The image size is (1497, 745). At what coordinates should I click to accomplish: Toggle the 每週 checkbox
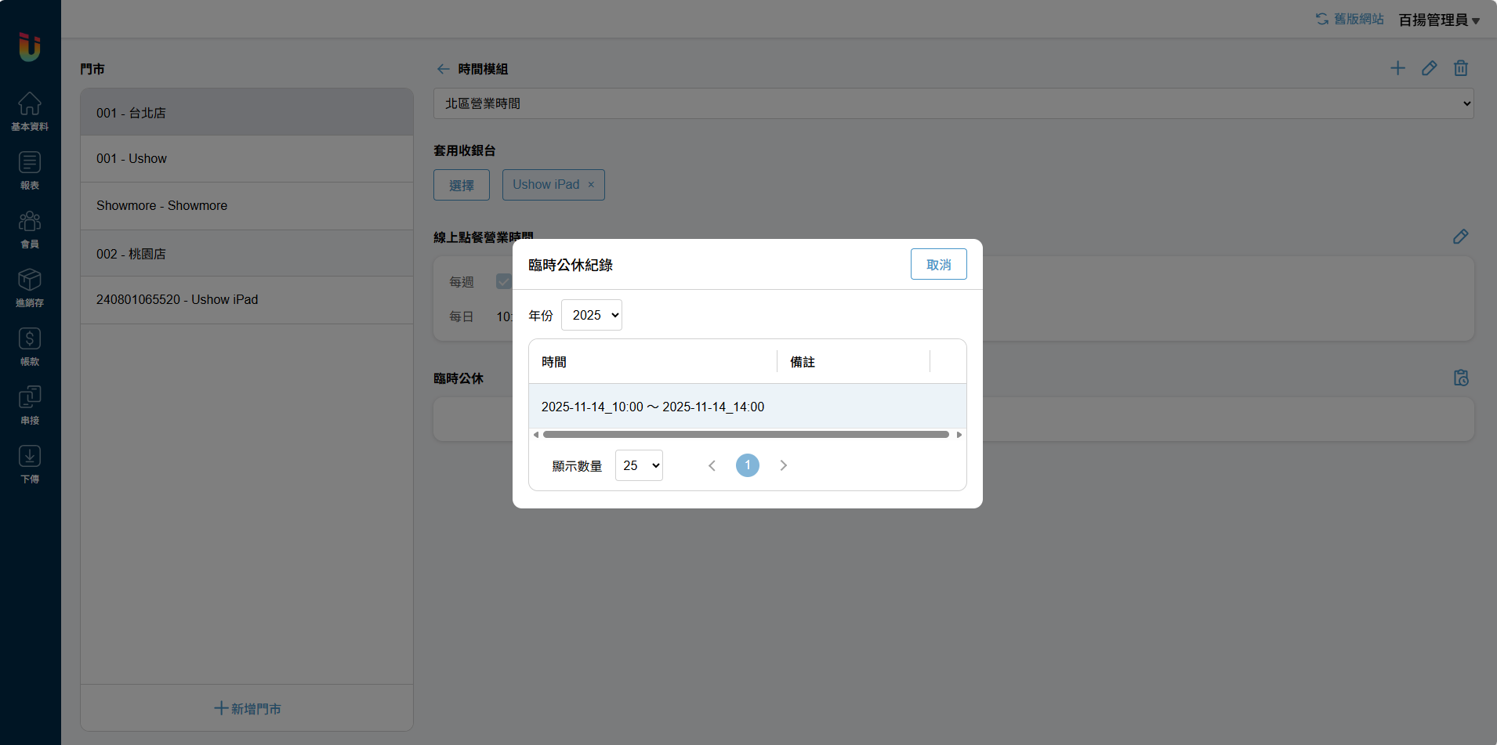(503, 281)
